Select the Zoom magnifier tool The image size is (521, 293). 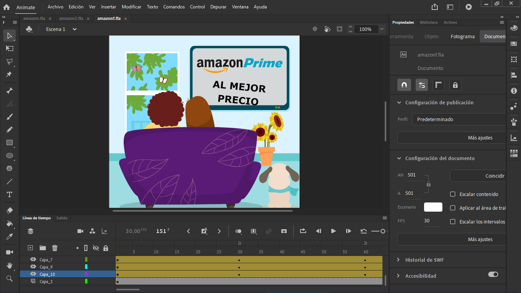coord(10,278)
